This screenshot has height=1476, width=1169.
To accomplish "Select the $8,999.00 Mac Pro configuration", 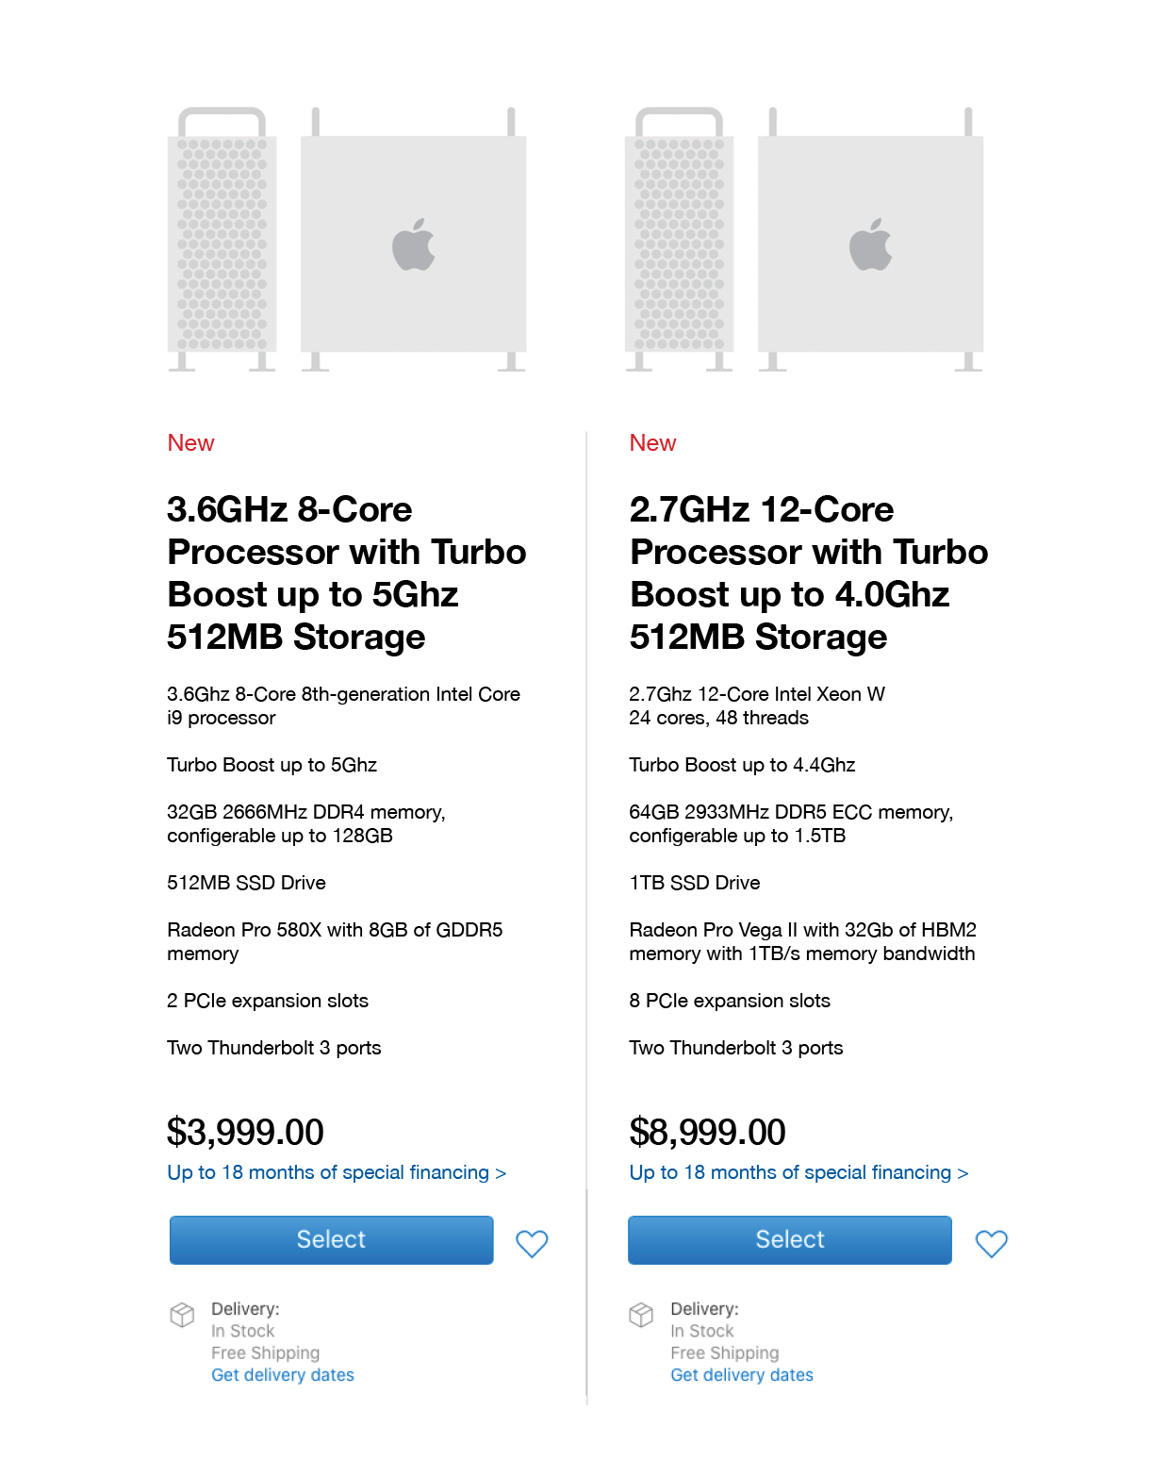I will [790, 1239].
